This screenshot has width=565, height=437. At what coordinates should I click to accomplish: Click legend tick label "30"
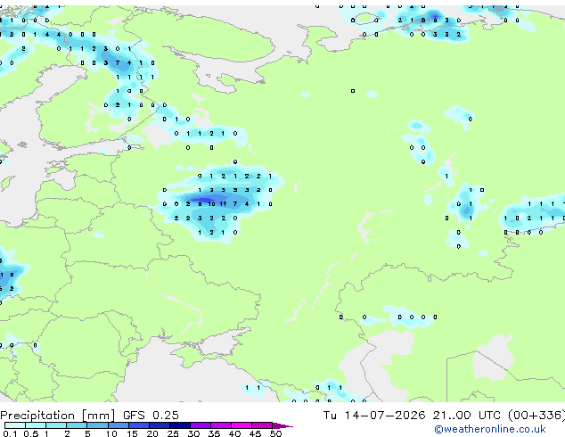(x=194, y=433)
